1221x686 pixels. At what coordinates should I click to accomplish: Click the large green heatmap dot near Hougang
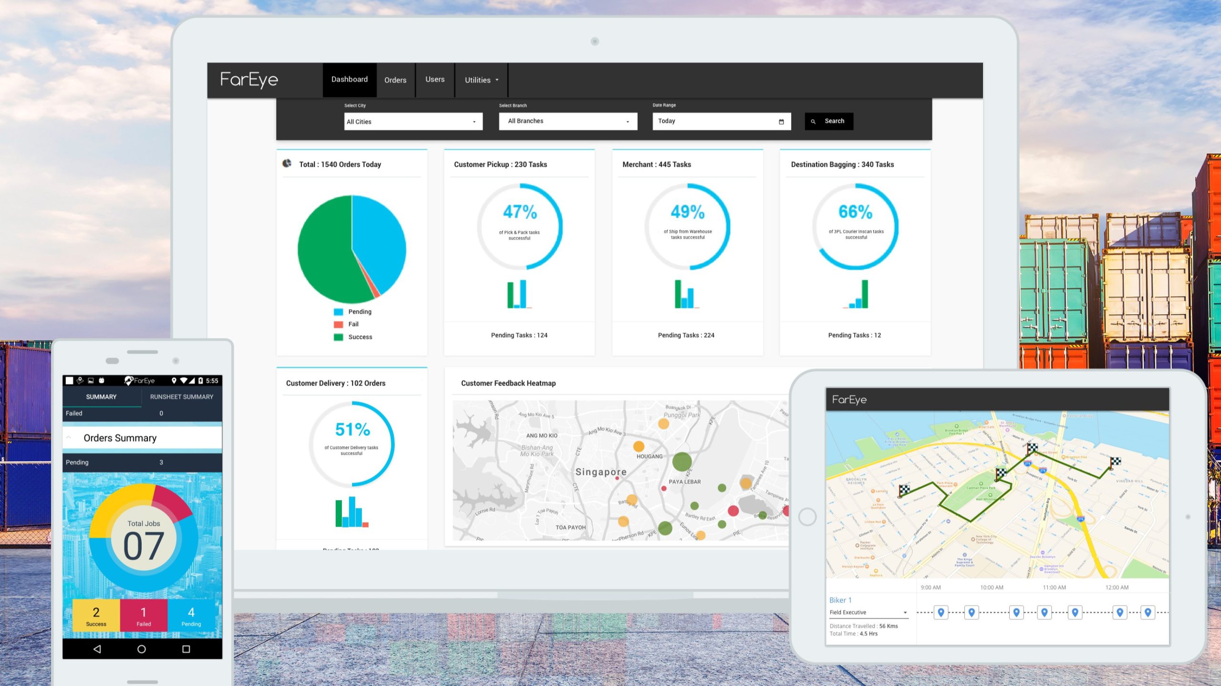click(682, 461)
